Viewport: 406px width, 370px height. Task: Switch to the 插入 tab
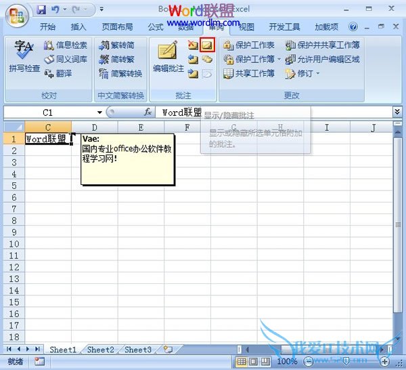click(x=78, y=26)
